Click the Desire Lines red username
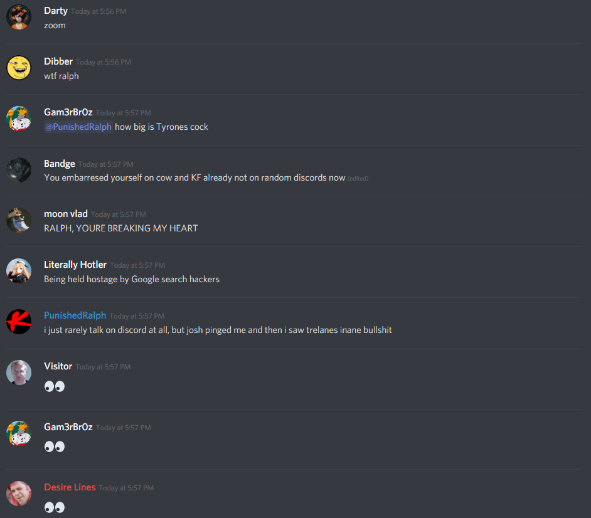This screenshot has height=518, width=591. [x=70, y=487]
